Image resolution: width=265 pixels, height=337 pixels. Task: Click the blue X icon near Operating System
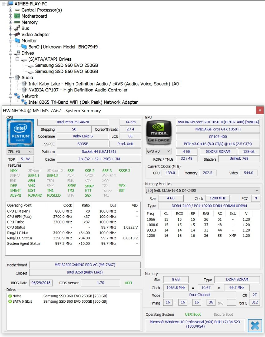pos(255,325)
